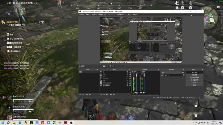Enable 工作室模式 in the controls panel

click(194, 80)
